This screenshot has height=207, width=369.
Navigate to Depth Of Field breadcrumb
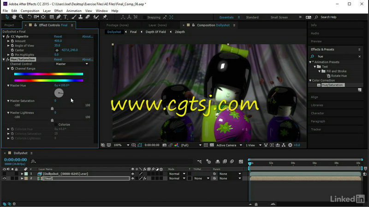coord(155,32)
